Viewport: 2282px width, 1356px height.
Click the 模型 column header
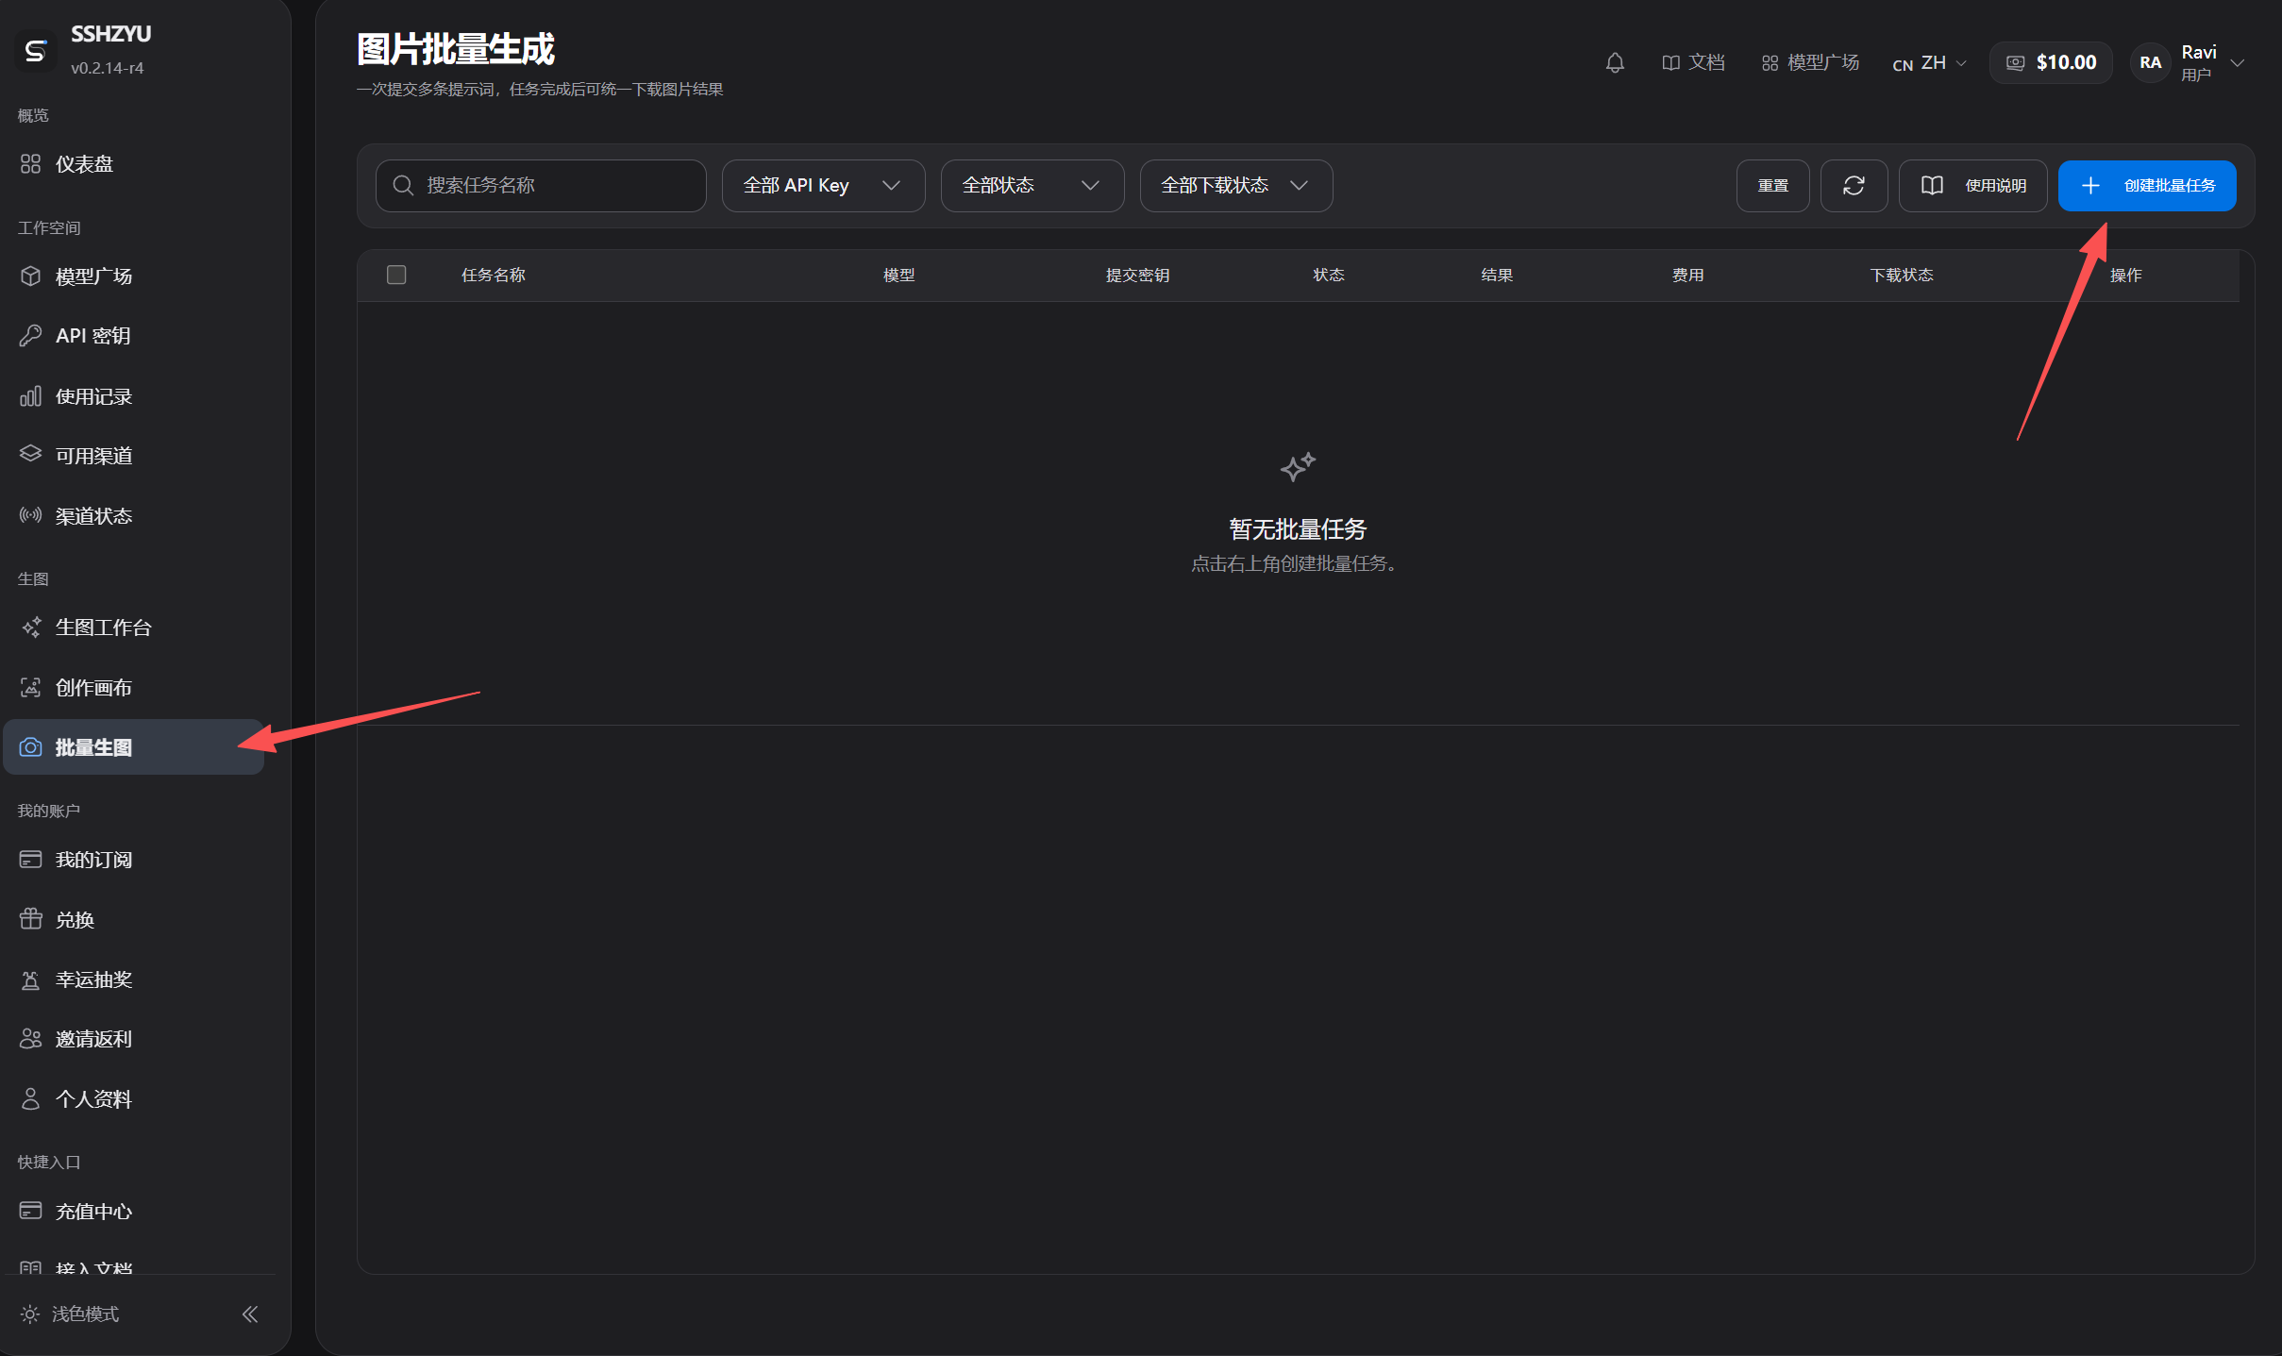(898, 275)
